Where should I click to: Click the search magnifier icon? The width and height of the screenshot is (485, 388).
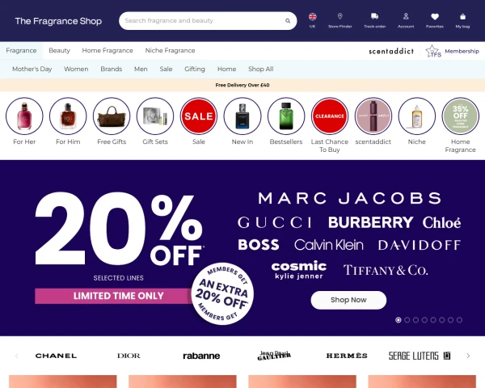click(x=288, y=21)
